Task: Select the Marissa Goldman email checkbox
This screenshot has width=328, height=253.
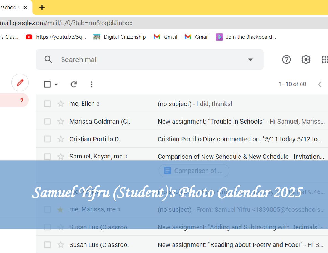Action: pyautogui.click(x=47, y=122)
